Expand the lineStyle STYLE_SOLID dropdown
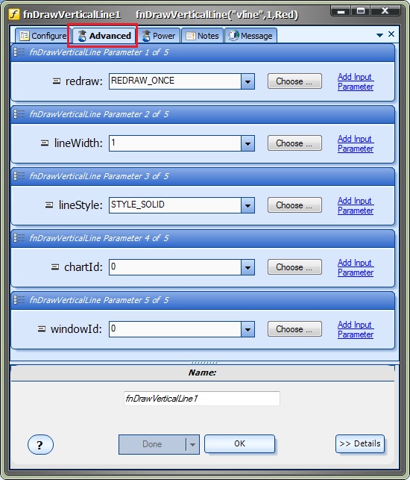 (247, 205)
